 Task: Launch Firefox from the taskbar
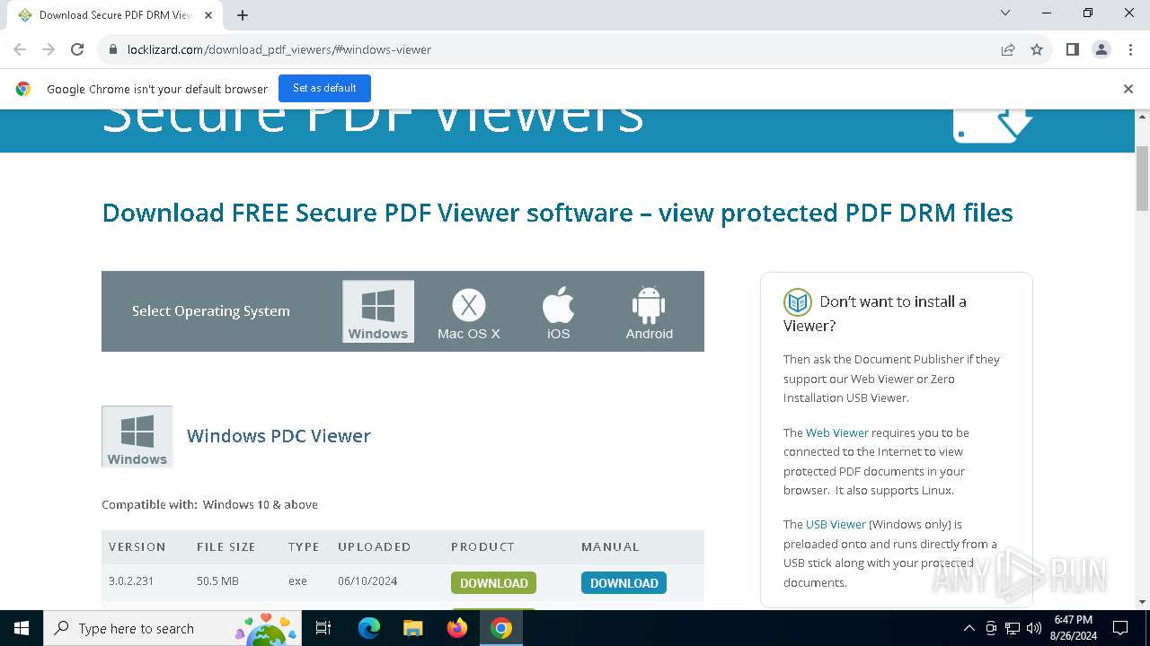tap(457, 628)
